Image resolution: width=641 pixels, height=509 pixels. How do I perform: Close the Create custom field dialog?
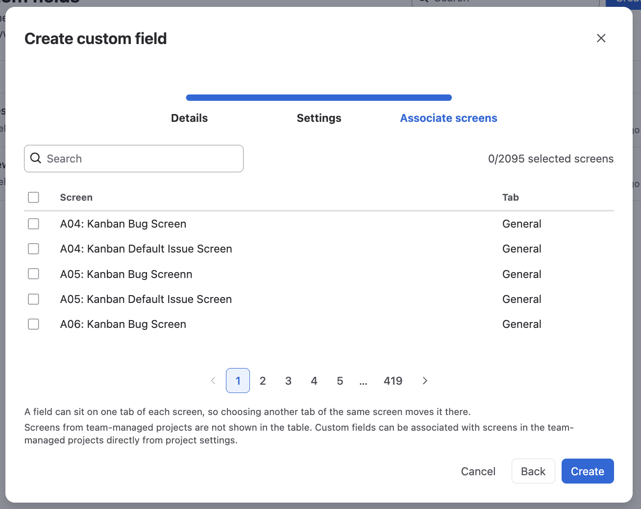pos(601,38)
